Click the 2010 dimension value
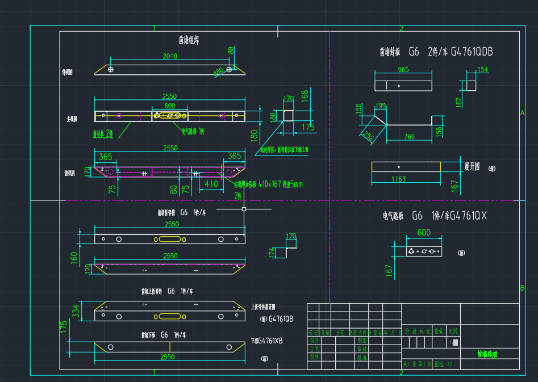This screenshot has width=538, height=382. click(x=170, y=56)
